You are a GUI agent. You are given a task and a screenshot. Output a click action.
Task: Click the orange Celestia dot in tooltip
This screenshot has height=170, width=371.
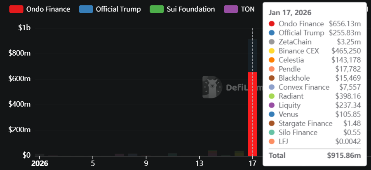pos(271,60)
